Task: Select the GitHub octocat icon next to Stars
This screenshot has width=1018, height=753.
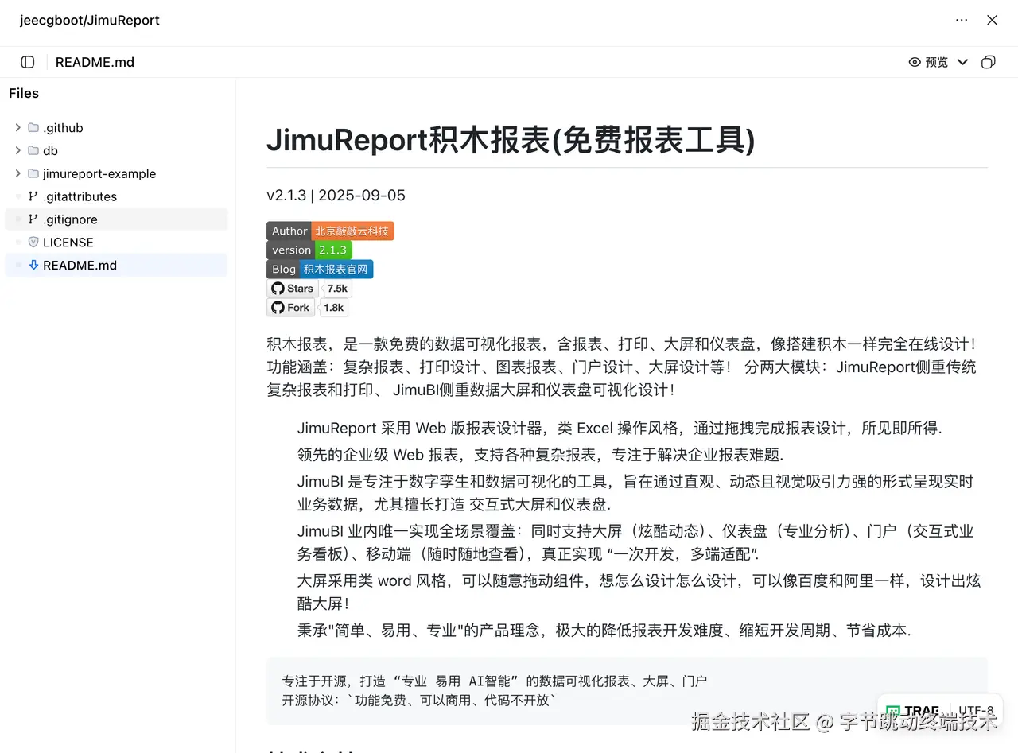Action: click(x=278, y=288)
